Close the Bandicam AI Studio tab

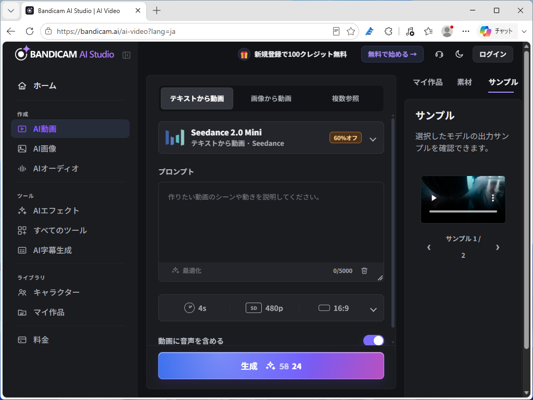[137, 10]
